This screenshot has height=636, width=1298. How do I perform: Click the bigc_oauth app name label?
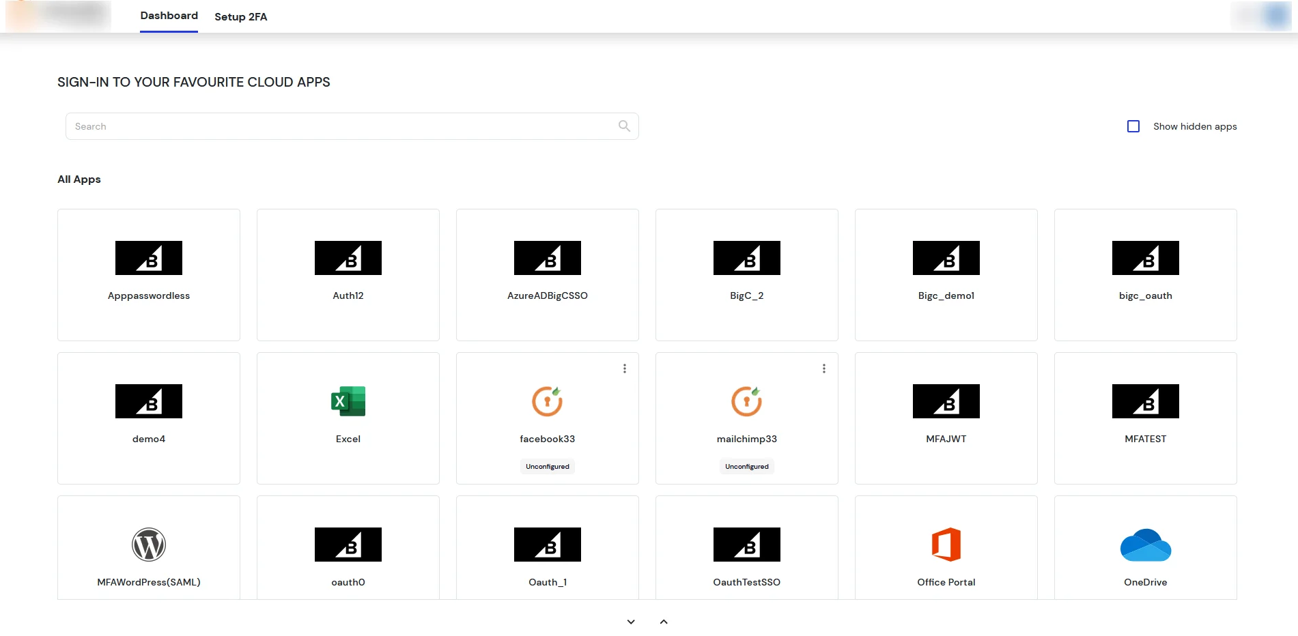tap(1145, 295)
